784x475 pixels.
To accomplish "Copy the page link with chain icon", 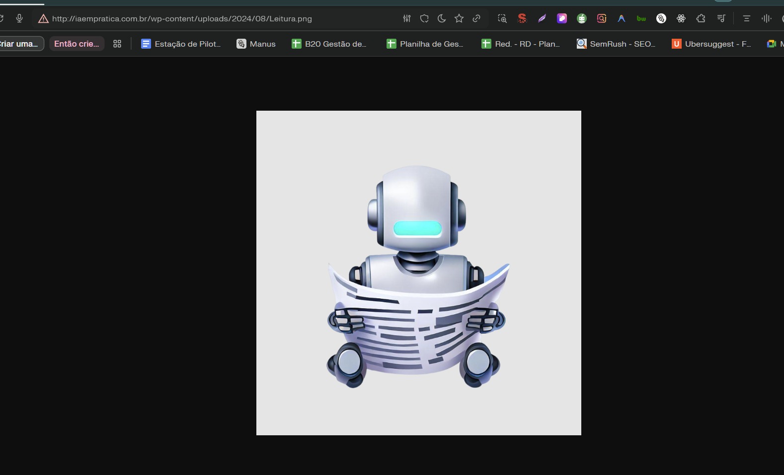I will point(476,18).
